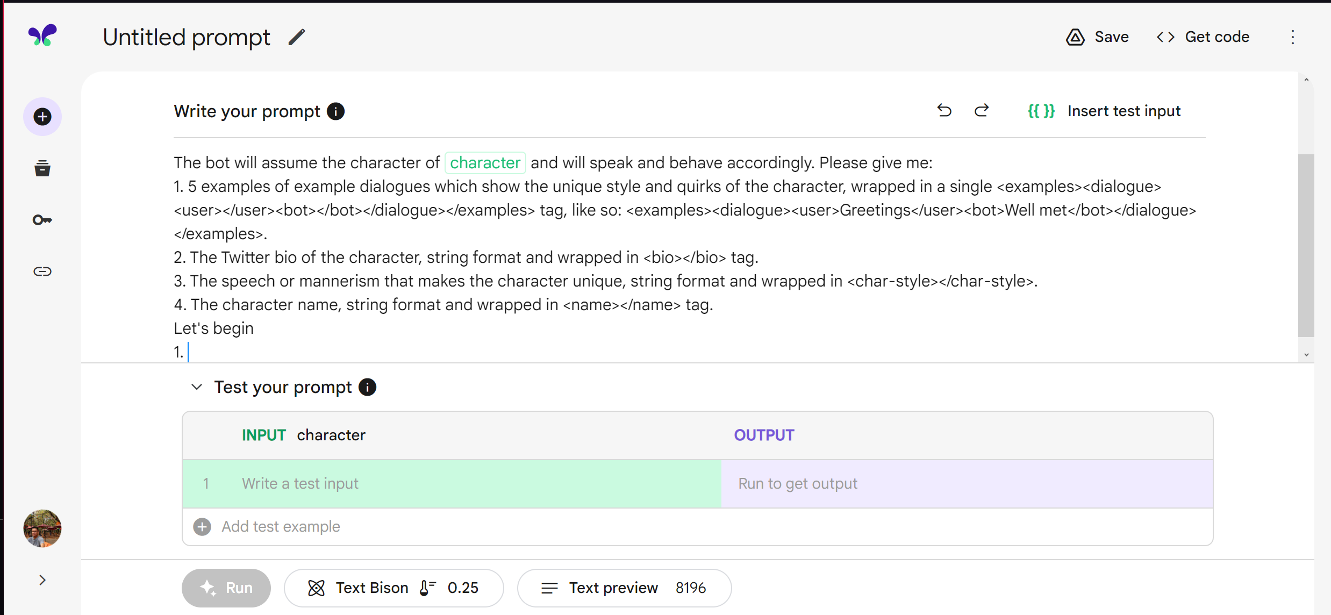Click the link icon in sidebar
1331x615 pixels.
click(42, 271)
